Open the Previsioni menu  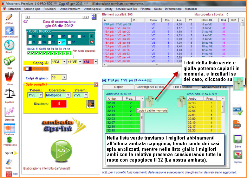pos(50,9)
